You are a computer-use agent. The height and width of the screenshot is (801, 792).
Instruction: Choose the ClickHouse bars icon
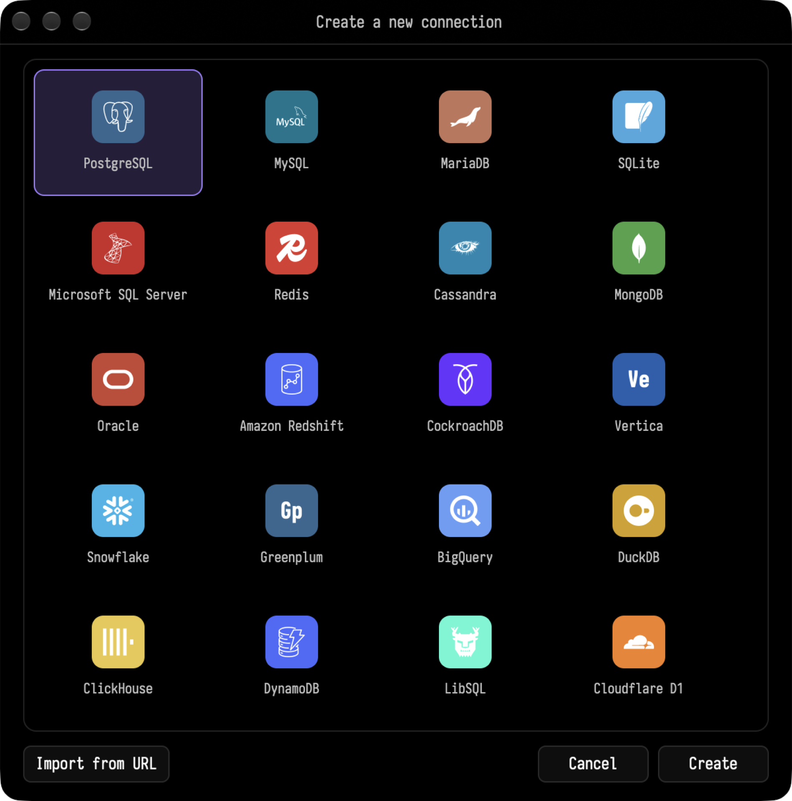tap(118, 642)
